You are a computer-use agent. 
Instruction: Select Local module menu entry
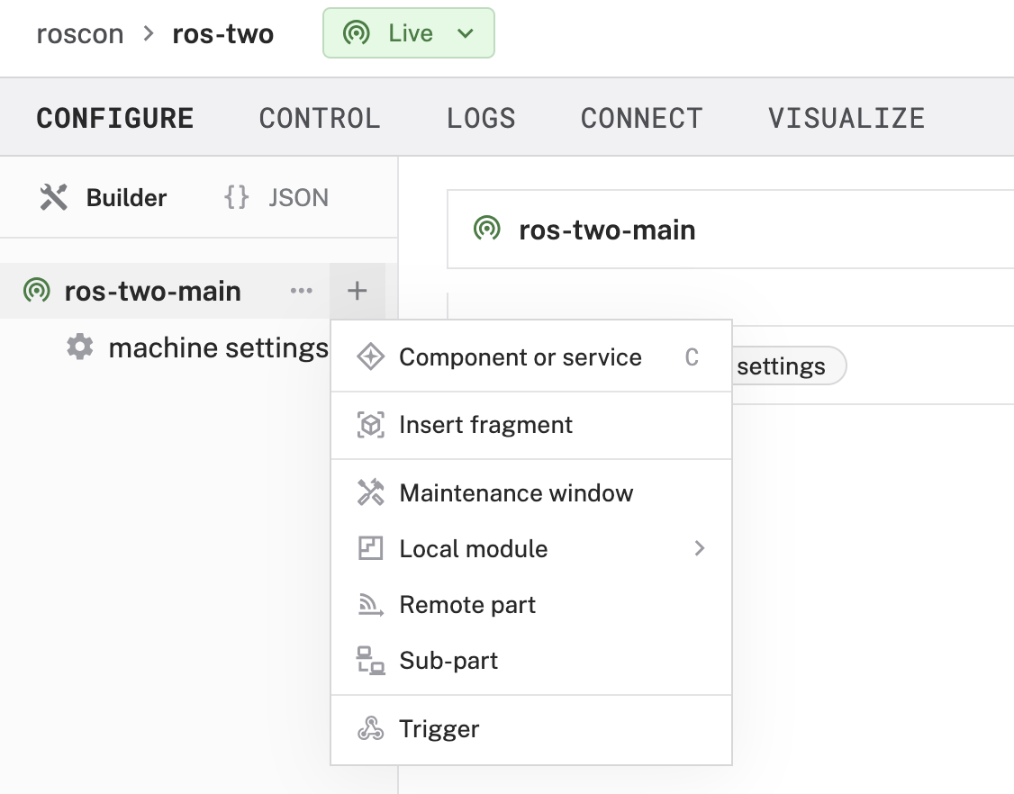click(x=531, y=549)
